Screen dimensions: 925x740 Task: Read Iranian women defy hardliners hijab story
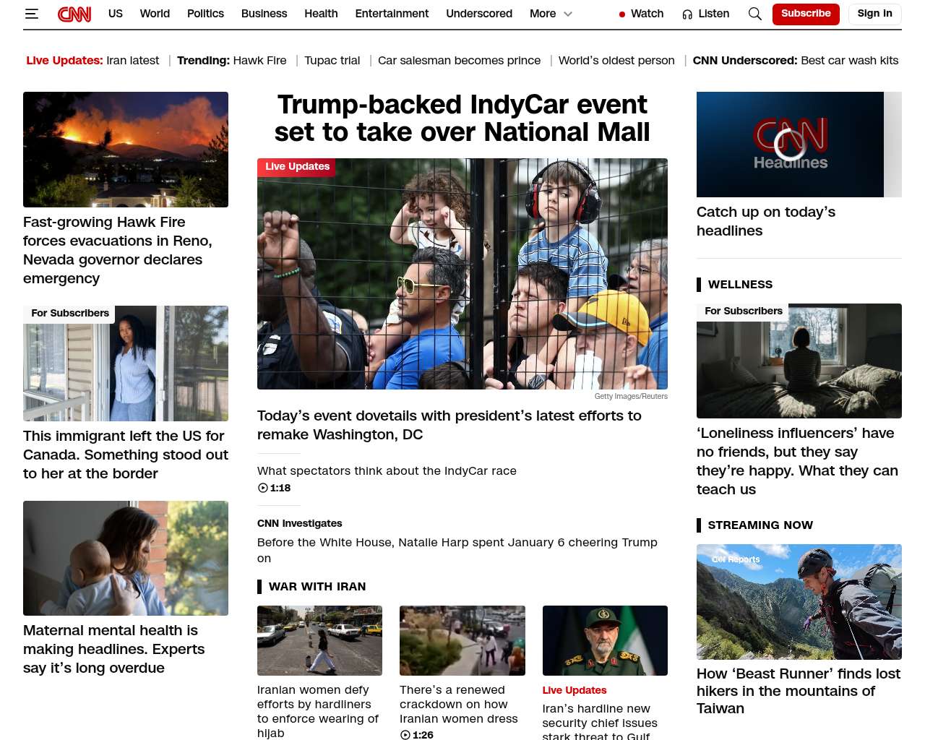pos(318,711)
